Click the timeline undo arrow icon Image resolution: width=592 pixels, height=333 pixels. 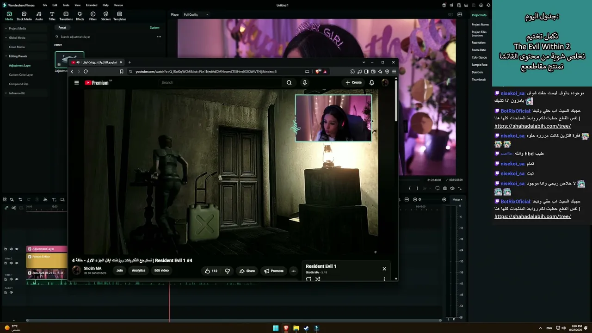coord(20,200)
